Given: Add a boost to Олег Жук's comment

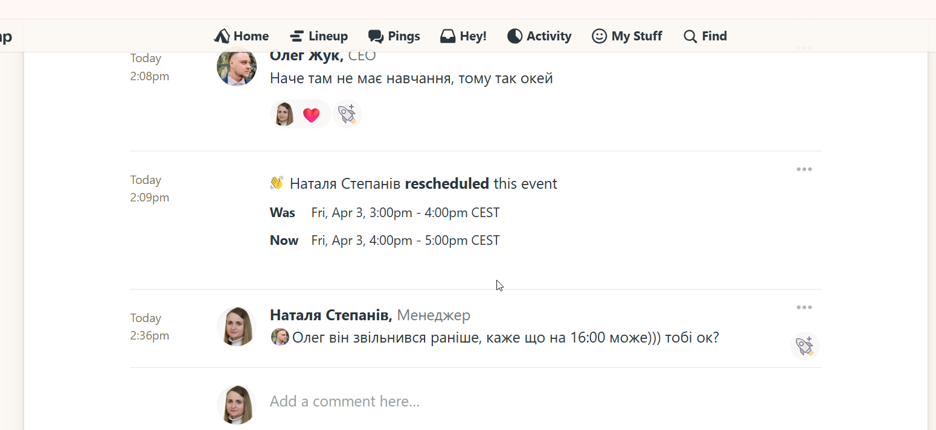Looking at the screenshot, I should [x=347, y=114].
